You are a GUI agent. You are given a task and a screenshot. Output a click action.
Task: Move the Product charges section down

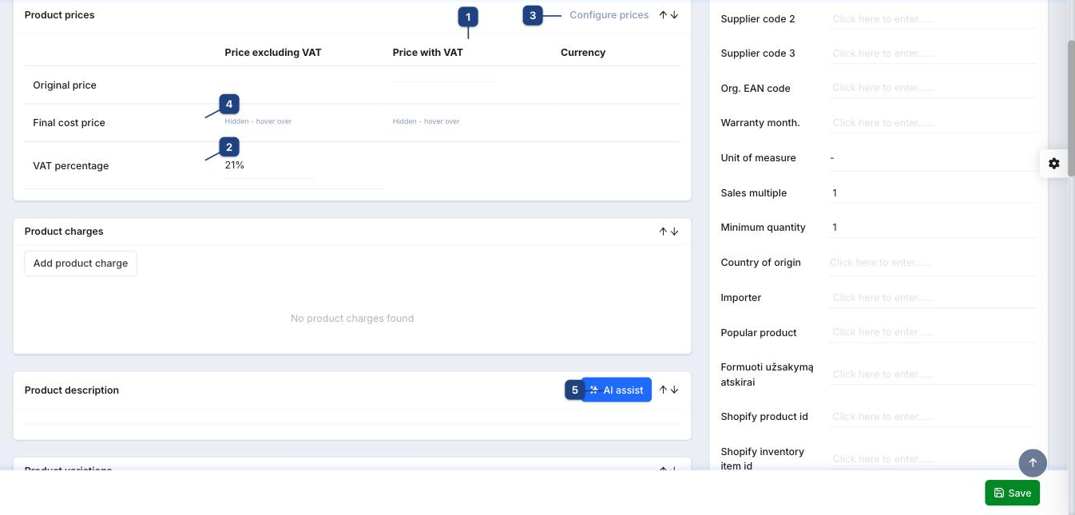pos(674,232)
